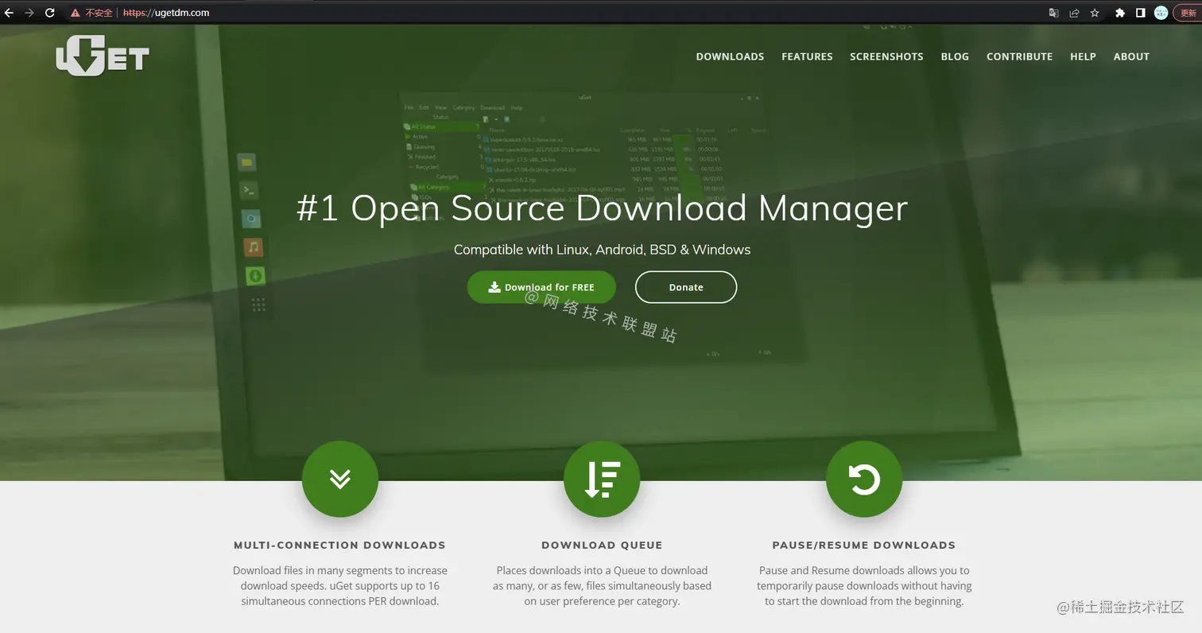
Task: Open the DOWNLOADS nav menu
Action: pyautogui.click(x=730, y=56)
